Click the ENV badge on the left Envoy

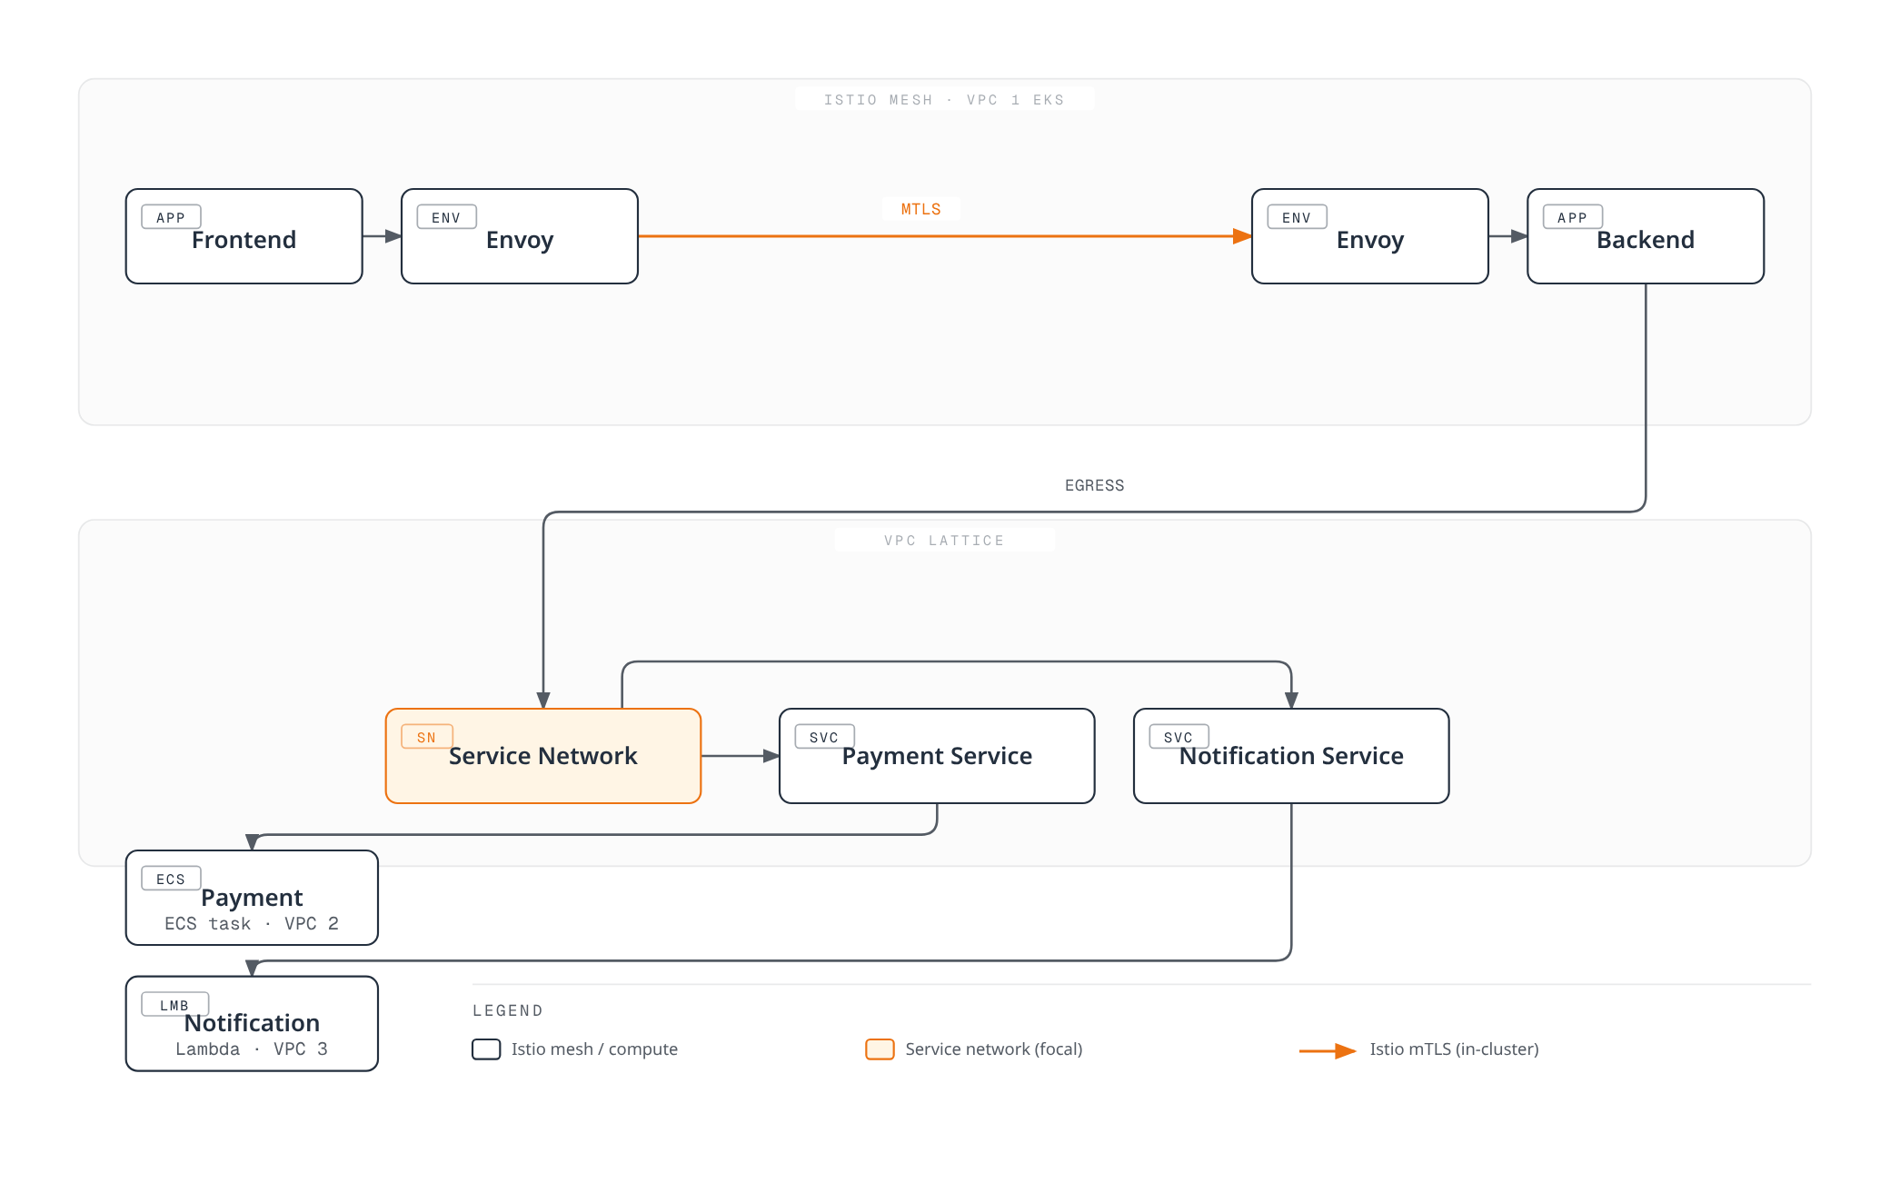(446, 217)
